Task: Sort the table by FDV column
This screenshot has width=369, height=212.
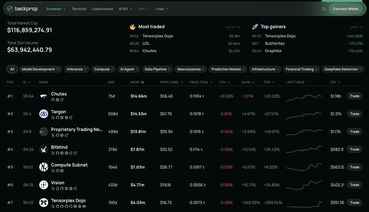Action: [x=335, y=82]
